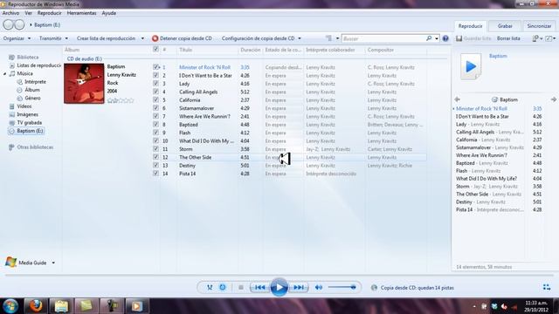Uncheck track 2 I Don't Want to Be a Star
Image resolution: width=559 pixels, height=314 pixels.
point(155,75)
